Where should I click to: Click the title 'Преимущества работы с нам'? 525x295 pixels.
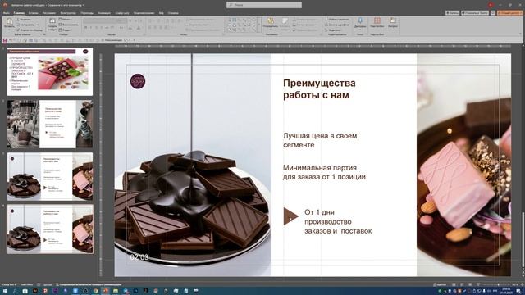click(x=319, y=89)
